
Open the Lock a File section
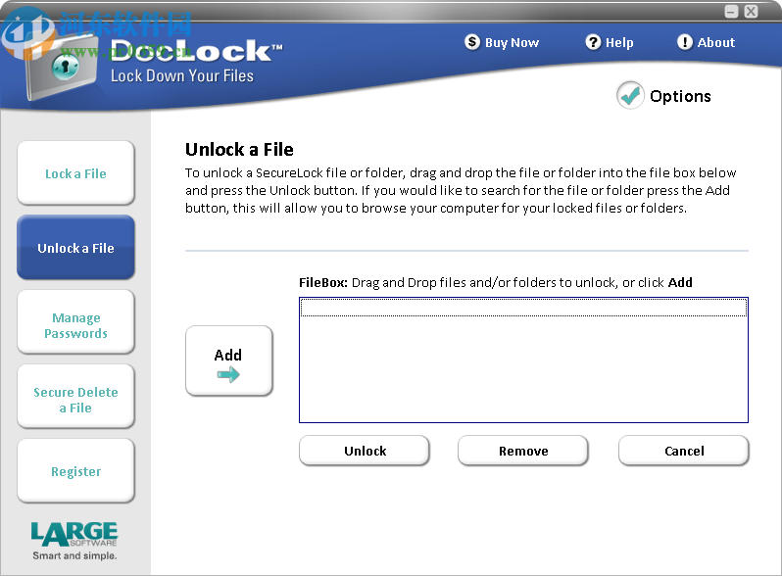75,173
